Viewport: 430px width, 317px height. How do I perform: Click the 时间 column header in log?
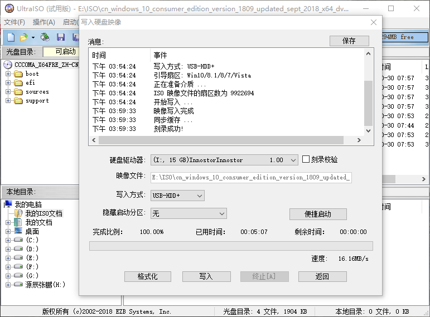click(99, 55)
